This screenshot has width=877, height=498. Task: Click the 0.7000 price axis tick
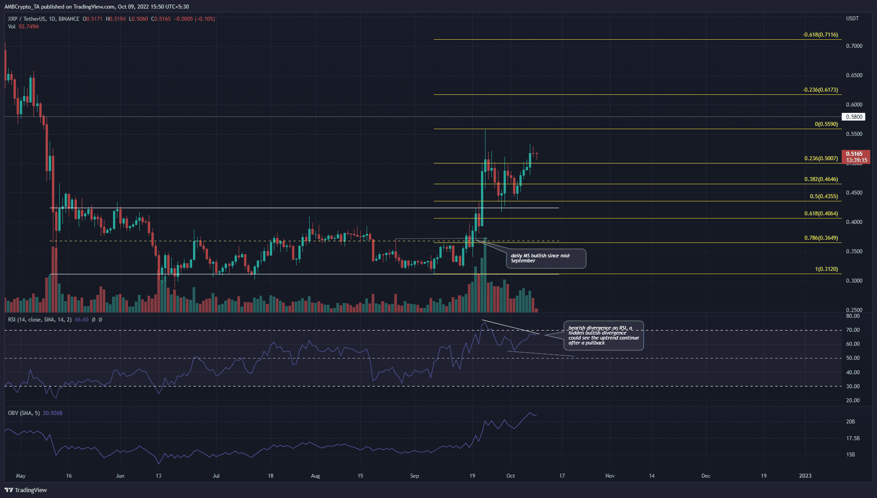[x=854, y=46]
